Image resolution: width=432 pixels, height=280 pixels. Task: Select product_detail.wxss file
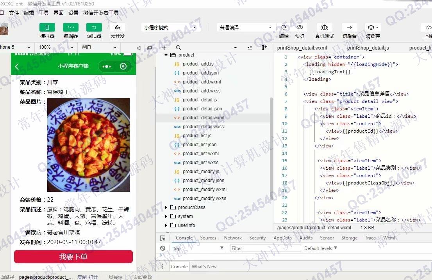pyautogui.click(x=203, y=127)
